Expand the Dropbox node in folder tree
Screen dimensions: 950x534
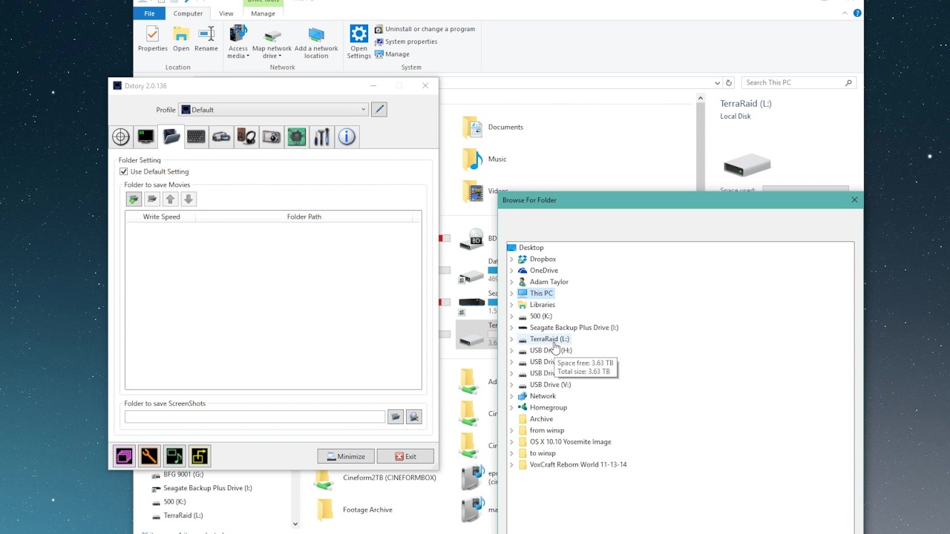coord(511,260)
